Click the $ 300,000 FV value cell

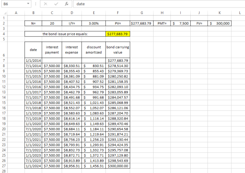[220, 24]
